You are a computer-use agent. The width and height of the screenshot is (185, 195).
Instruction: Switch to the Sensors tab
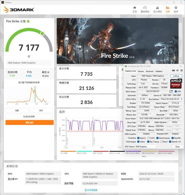[140, 71]
